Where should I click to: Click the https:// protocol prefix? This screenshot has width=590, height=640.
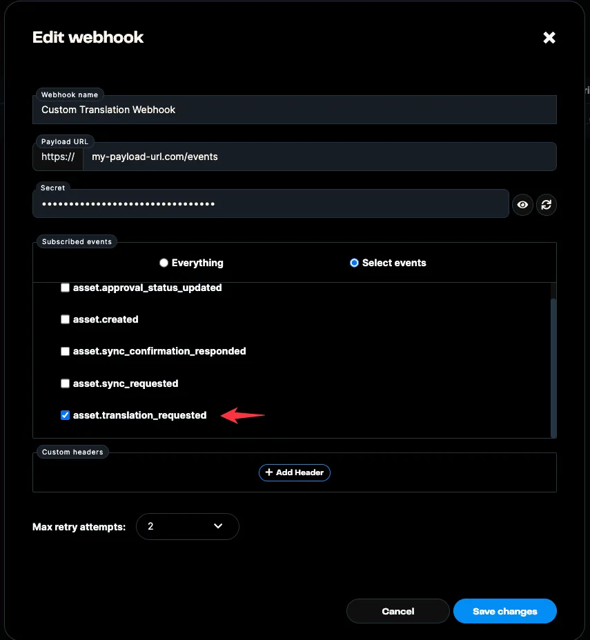(59, 157)
